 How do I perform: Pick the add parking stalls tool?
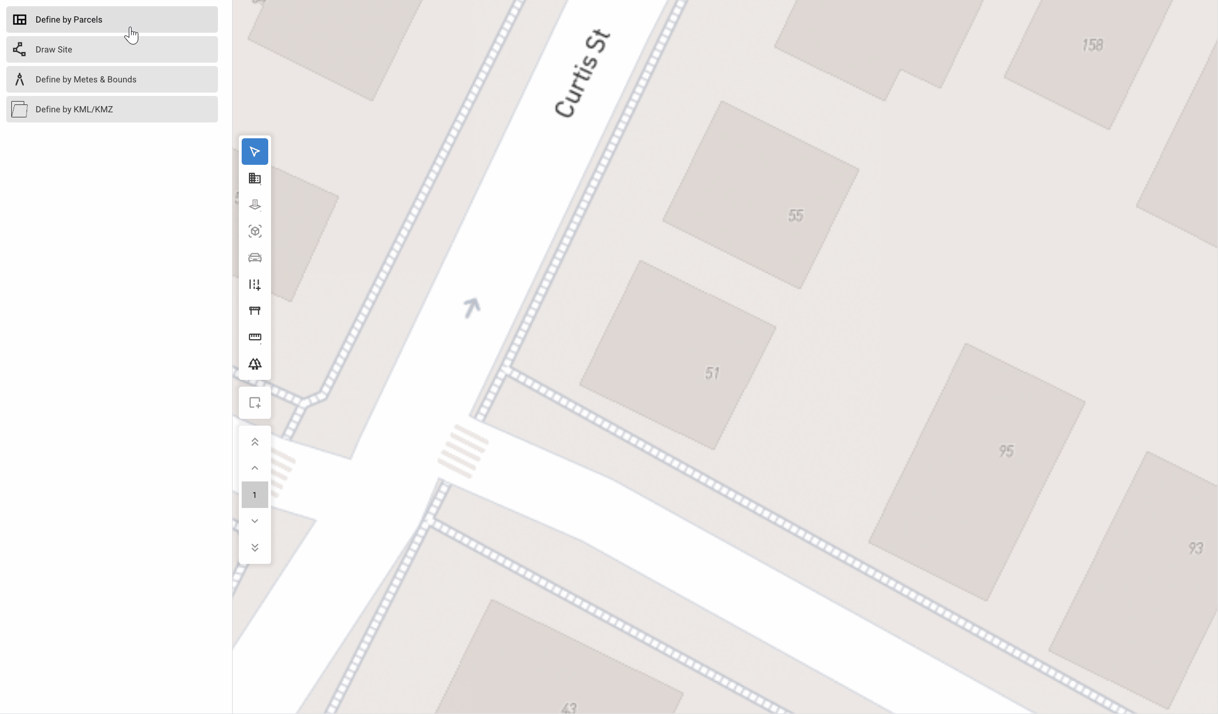pos(255,284)
